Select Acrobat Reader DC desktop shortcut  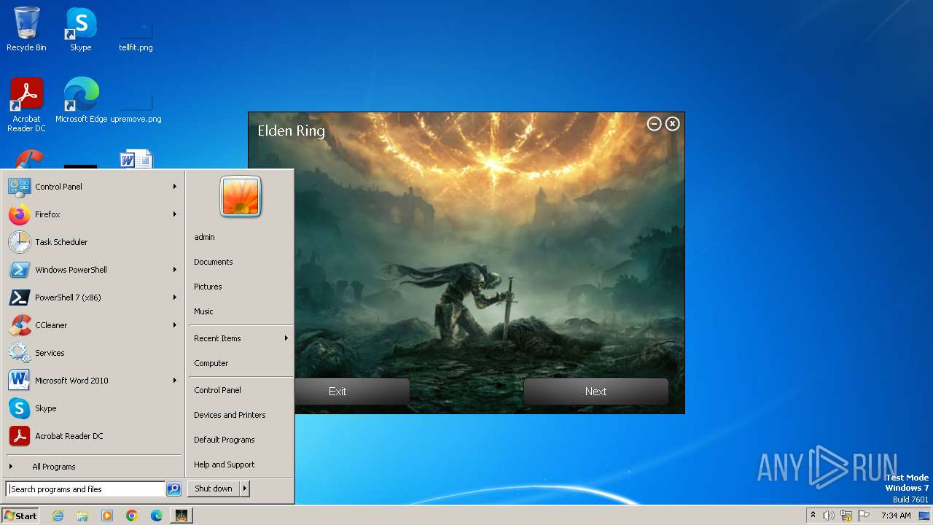pyautogui.click(x=26, y=105)
